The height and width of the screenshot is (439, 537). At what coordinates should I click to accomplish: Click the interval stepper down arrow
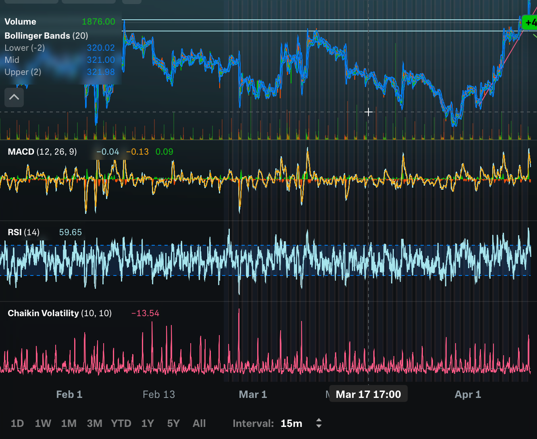pyautogui.click(x=318, y=426)
